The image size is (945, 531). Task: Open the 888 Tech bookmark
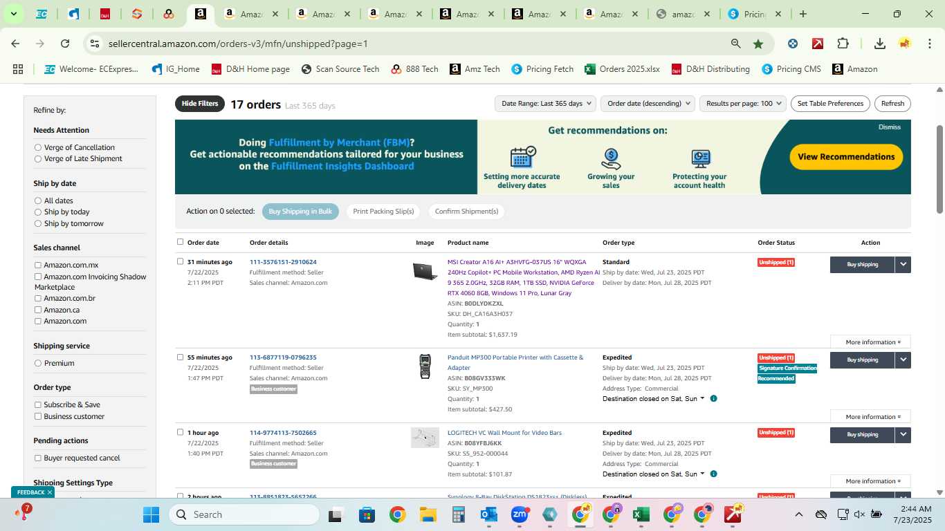(x=414, y=69)
